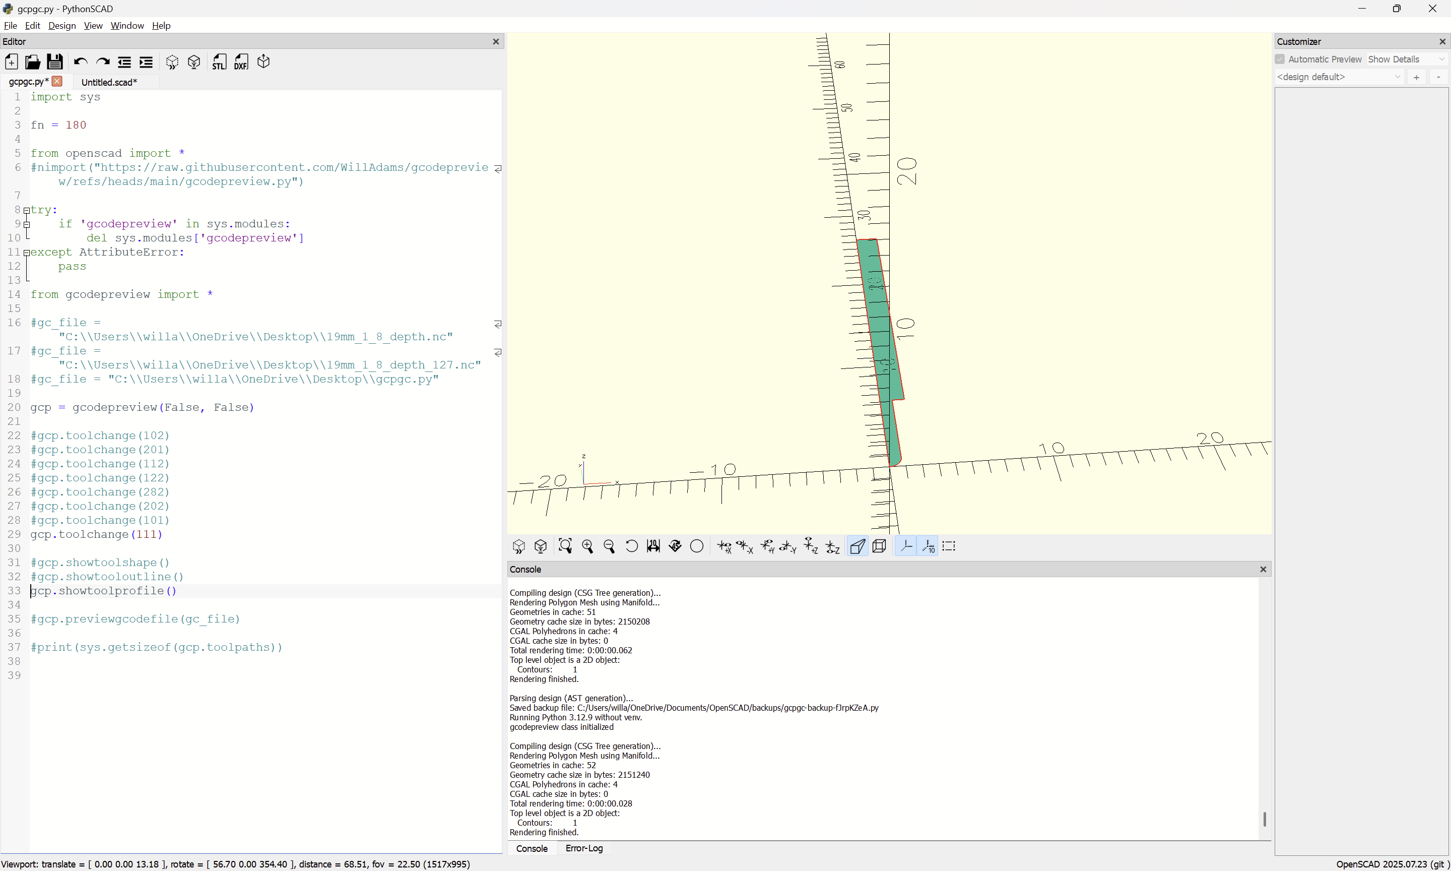The height and width of the screenshot is (871, 1451).
Task: Open the Design menu
Action: 61,25
